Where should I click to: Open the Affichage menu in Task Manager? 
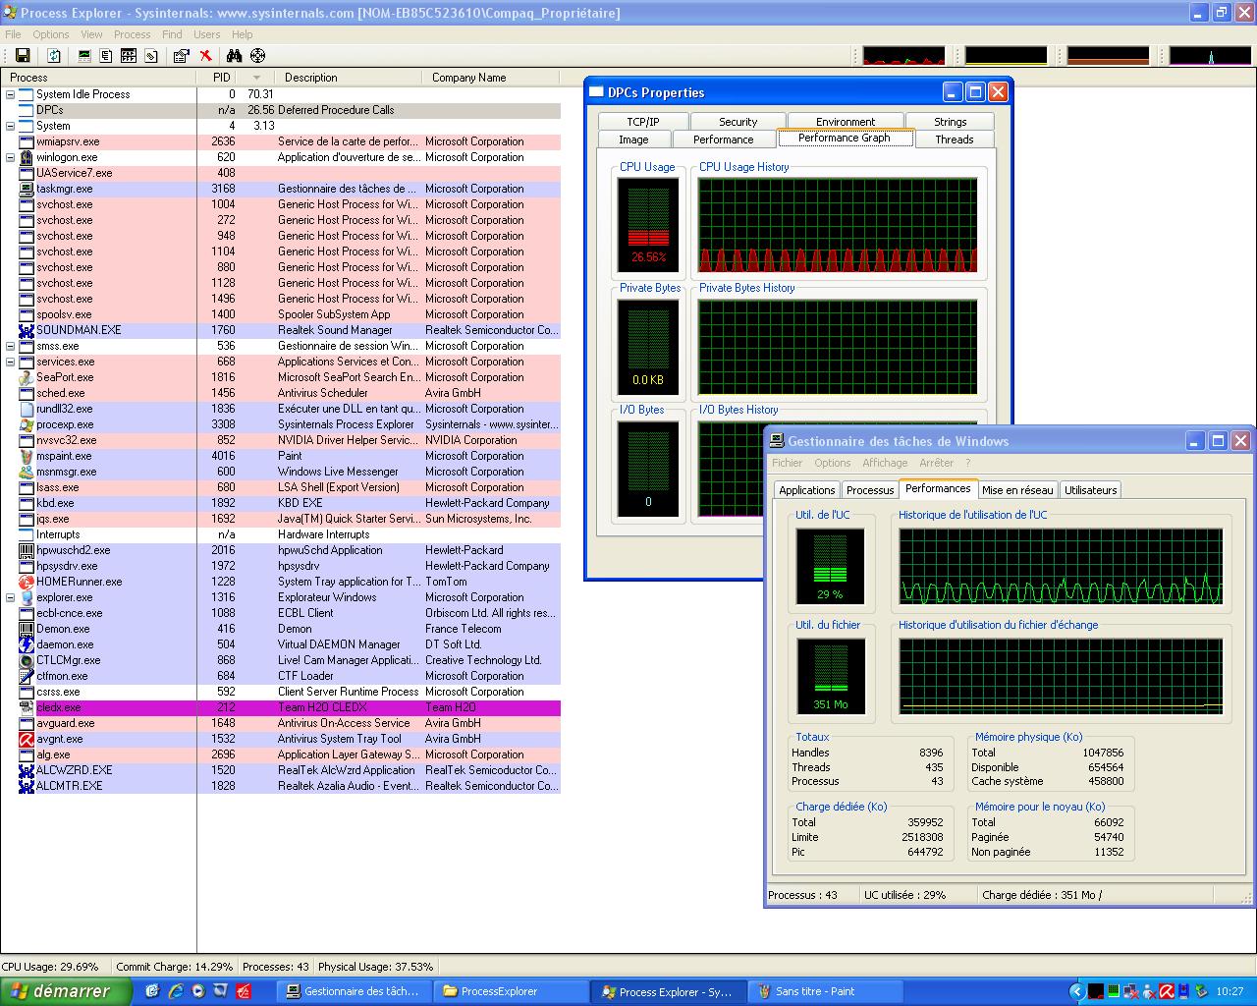pyautogui.click(x=884, y=463)
